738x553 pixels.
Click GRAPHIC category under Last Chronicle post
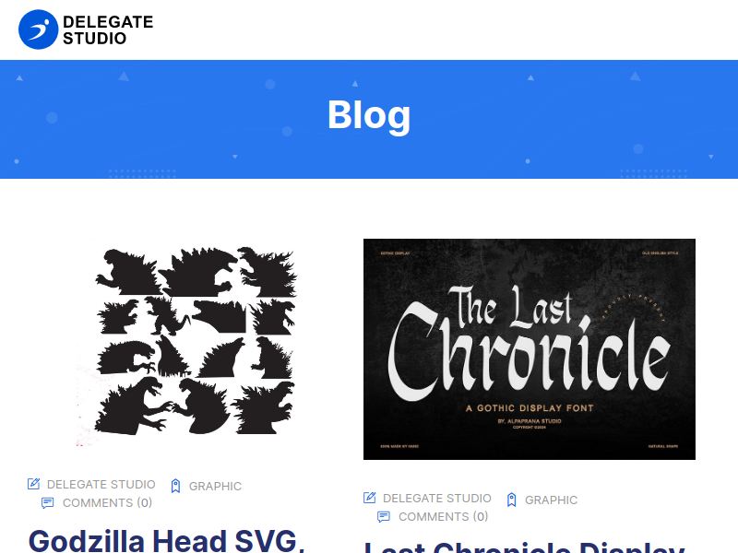coord(551,500)
